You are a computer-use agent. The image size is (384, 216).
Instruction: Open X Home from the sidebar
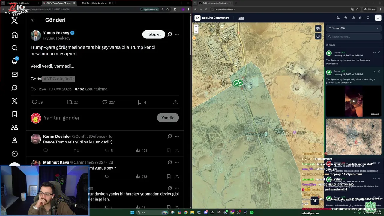tap(14, 35)
